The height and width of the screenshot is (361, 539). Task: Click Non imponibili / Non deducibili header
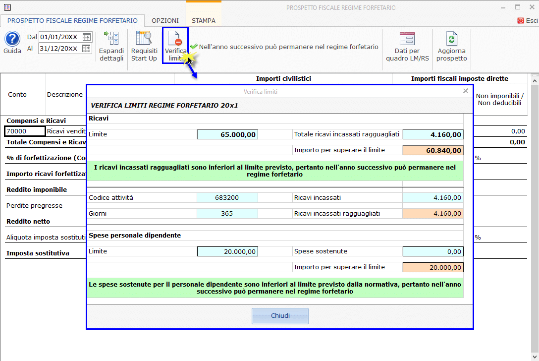499,100
